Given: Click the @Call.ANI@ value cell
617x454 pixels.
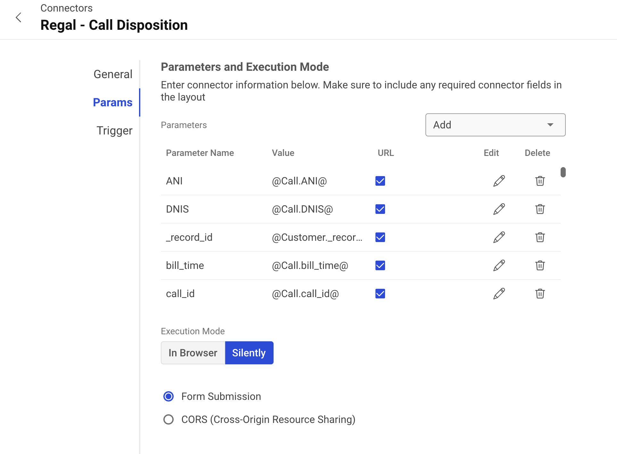Looking at the screenshot, I should point(299,181).
